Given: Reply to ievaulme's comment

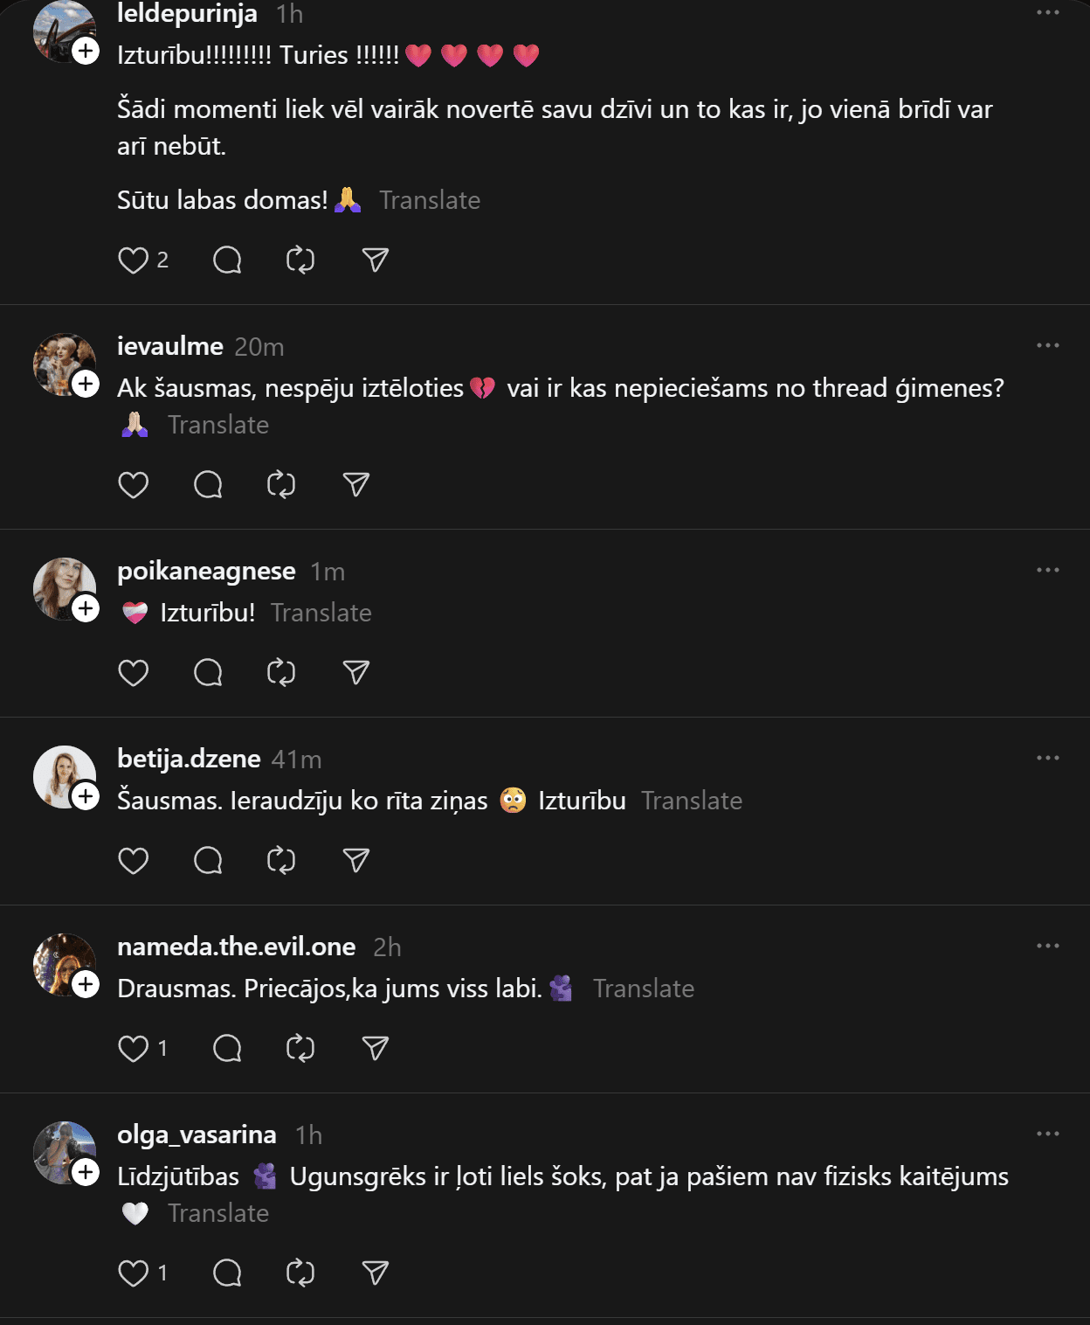Looking at the screenshot, I should point(208,485).
